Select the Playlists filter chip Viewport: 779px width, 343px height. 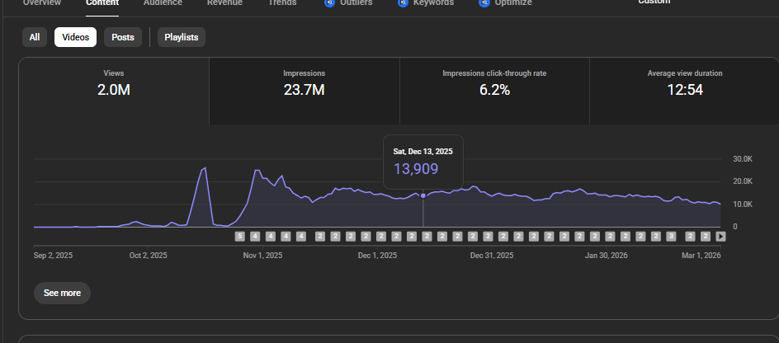point(182,37)
